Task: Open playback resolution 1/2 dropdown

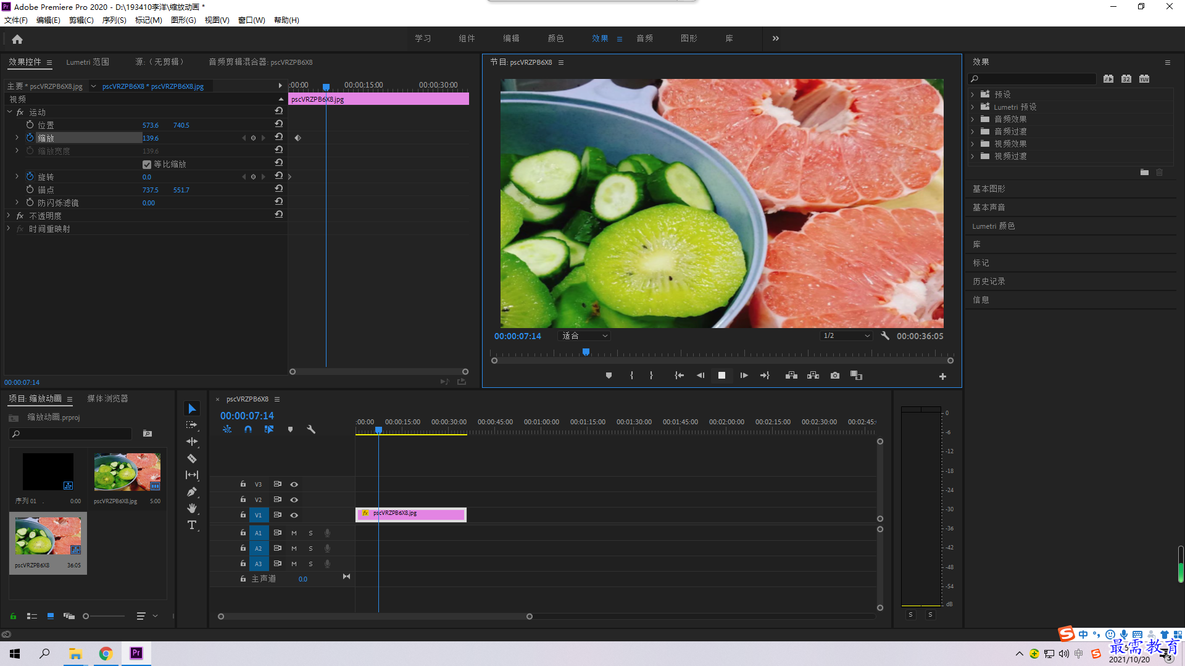Action: [846, 336]
